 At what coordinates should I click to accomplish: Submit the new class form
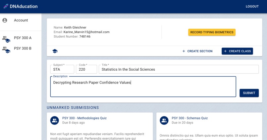coord(249,93)
